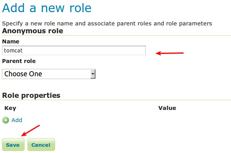Click the red arrow pointing at Name field
This screenshot has width=231, height=153.
[x=170, y=53]
